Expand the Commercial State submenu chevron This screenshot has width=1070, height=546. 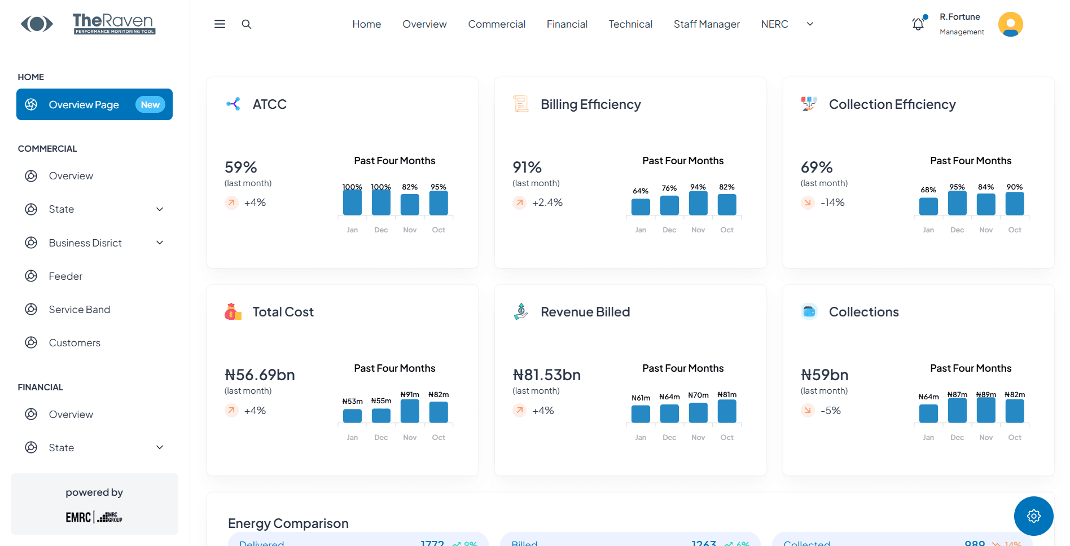coord(160,209)
